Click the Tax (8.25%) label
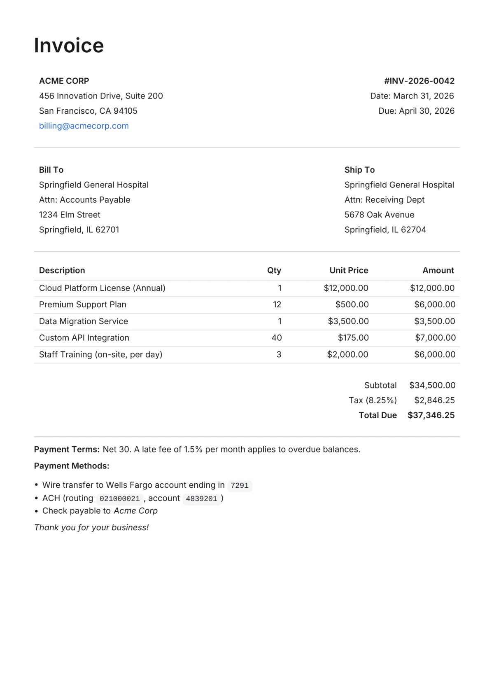Screen dimensions: 494x700 [x=373, y=400]
